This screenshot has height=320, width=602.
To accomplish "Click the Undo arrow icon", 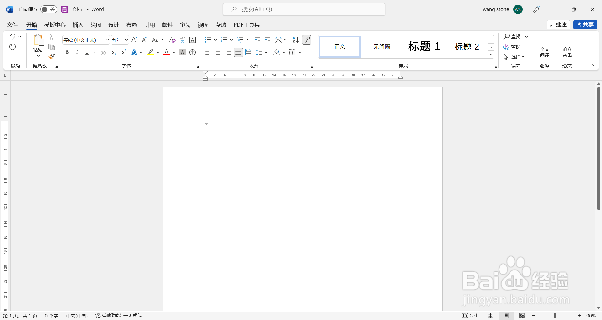I will coord(12,36).
